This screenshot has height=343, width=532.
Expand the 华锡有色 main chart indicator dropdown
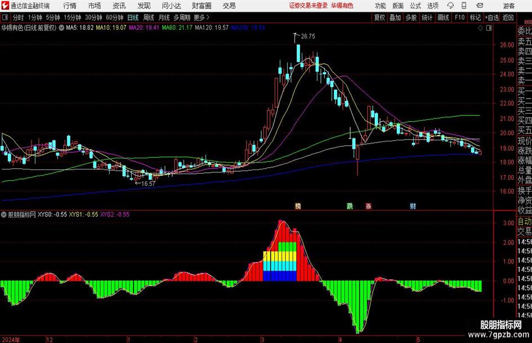pos(61,28)
